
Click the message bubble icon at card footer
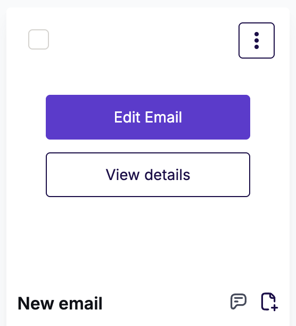(x=239, y=301)
